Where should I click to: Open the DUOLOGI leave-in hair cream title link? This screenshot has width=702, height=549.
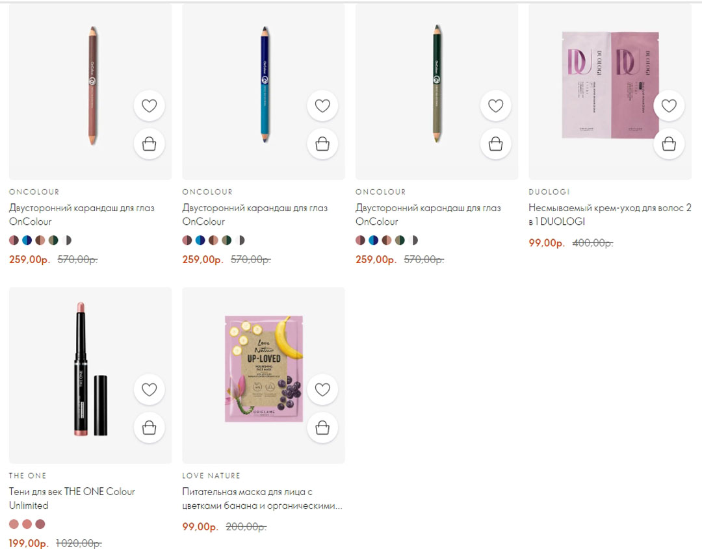pyautogui.click(x=610, y=214)
